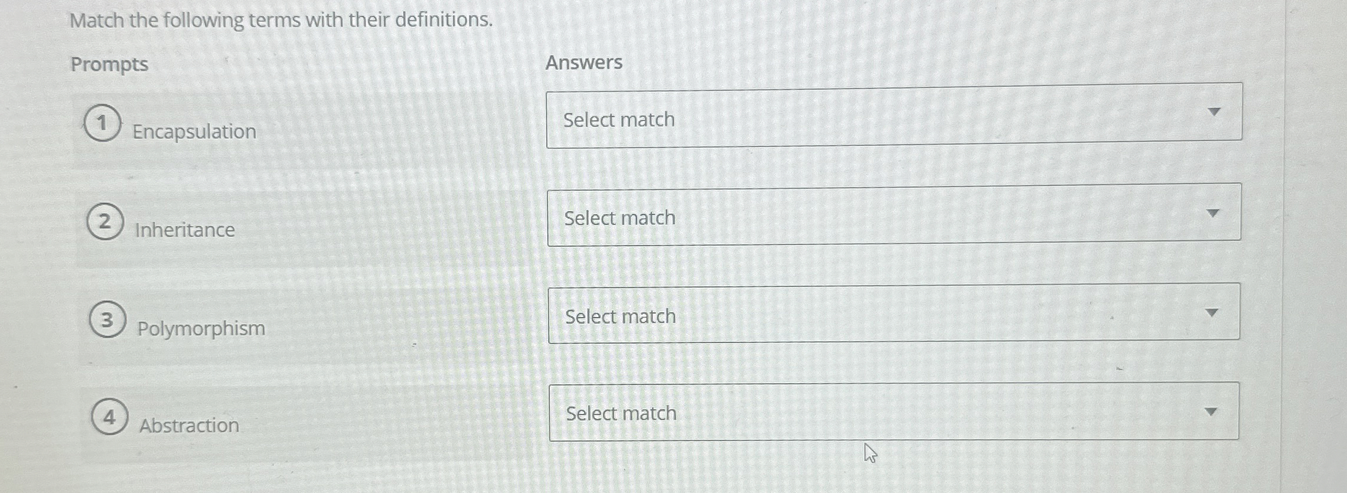Click the numbered circle 4 next to Abstraction
The width and height of the screenshot is (1347, 493).
tap(110, 417)
